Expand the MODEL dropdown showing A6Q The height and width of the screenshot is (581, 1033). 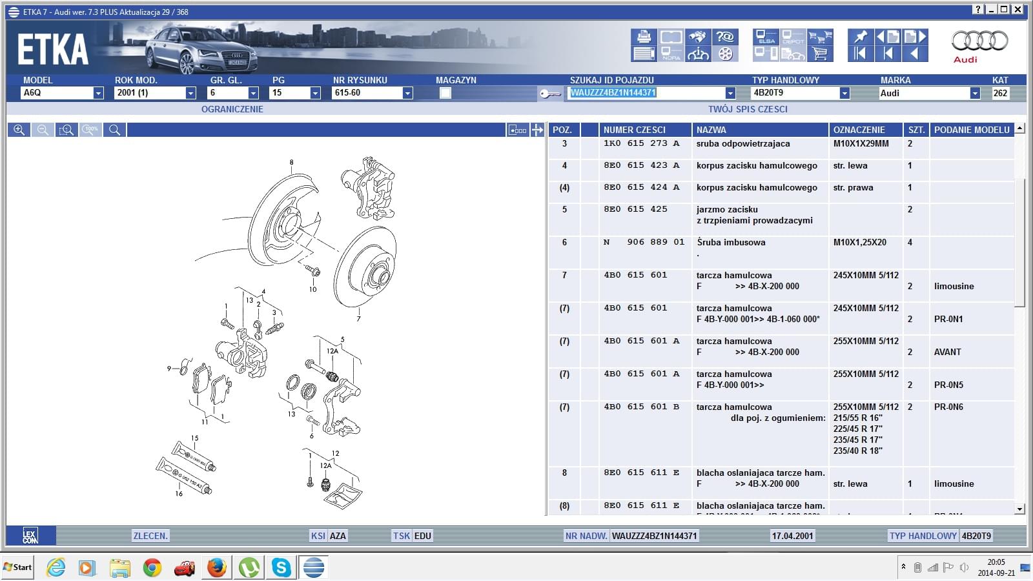tap(98, 93)
